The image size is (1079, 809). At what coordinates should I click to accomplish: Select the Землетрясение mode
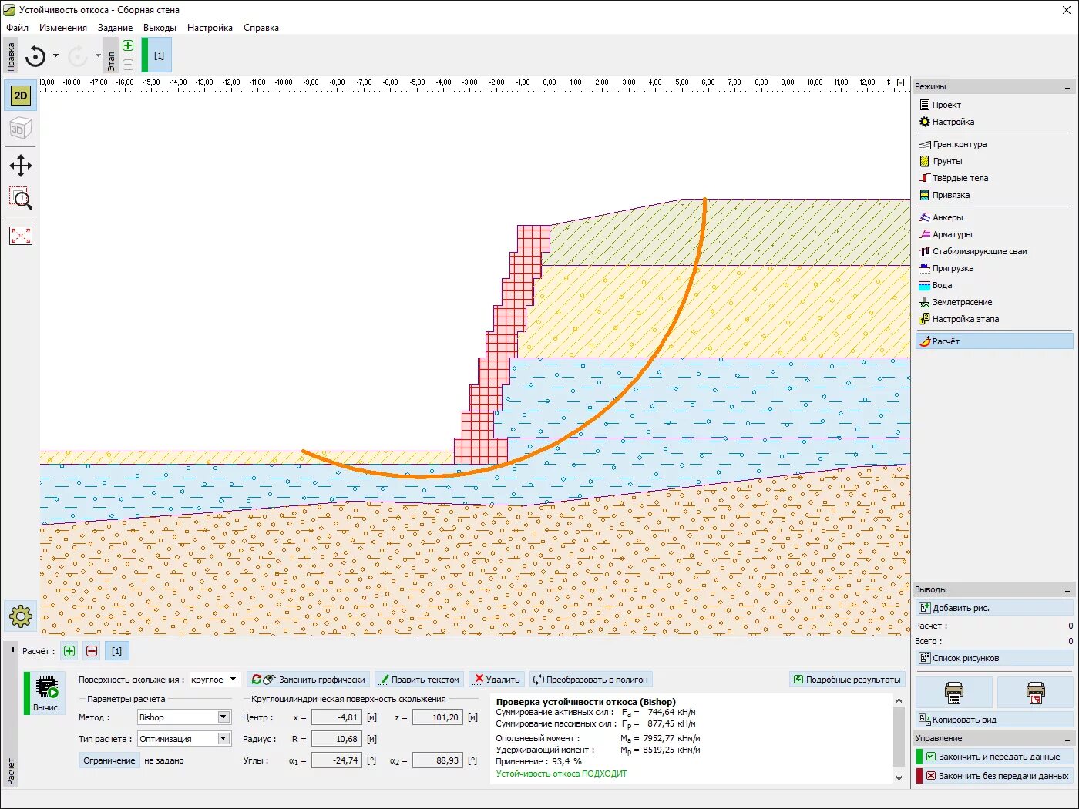994,302
